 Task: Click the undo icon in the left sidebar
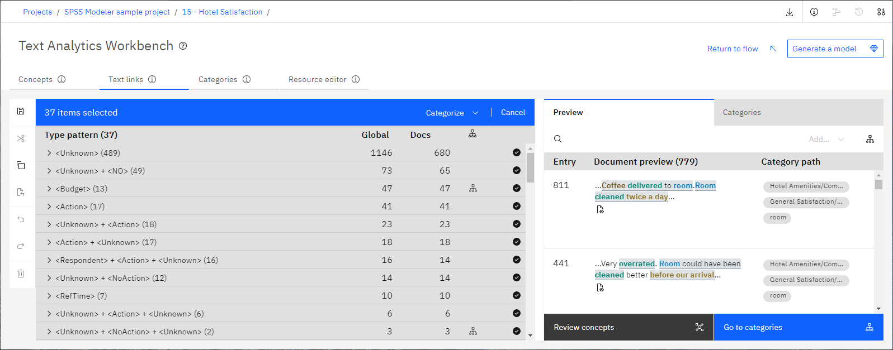click(21, 219)
